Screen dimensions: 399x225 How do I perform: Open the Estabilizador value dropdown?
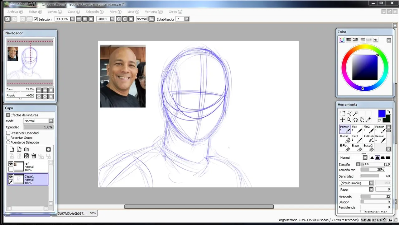187,19
